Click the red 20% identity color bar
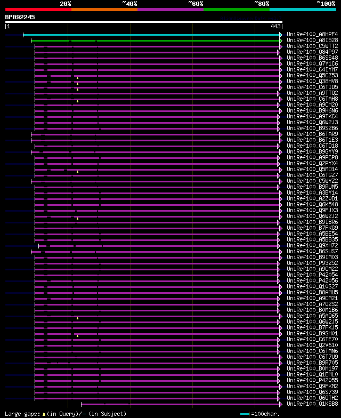Image resolution: width=341 pixels, height=418 pixels. click(38, 10)
